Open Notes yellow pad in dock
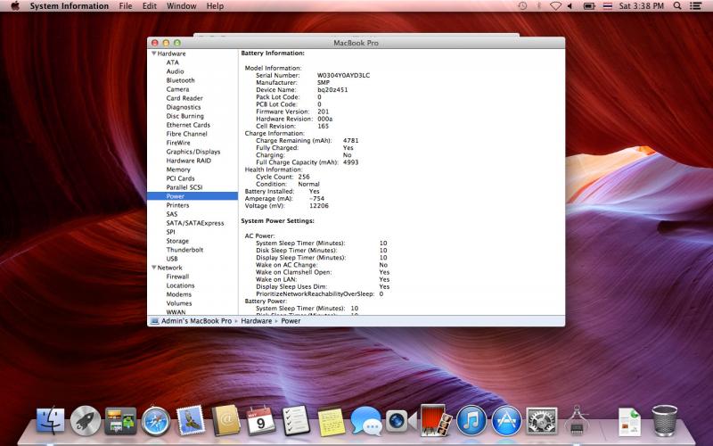The width and height of the screenshot is (713, 446). tap(331, 421)
